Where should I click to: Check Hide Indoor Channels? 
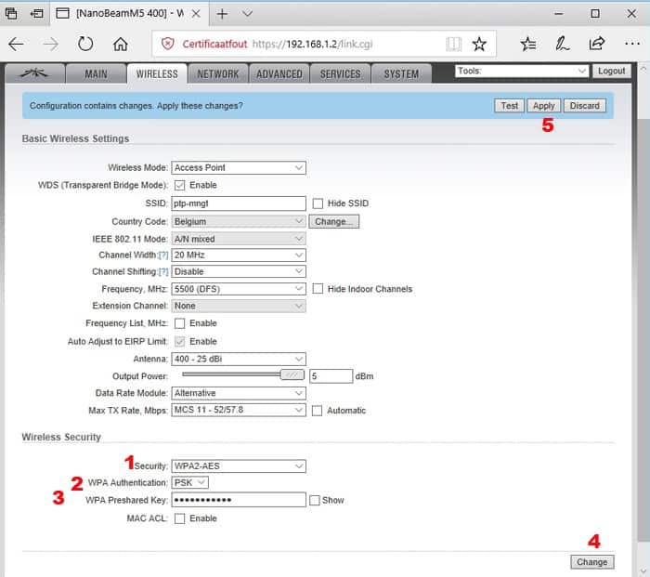318,289
